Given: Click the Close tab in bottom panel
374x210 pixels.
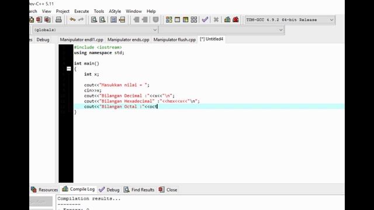Looking at the screenshot, I should tap(168, 190).
